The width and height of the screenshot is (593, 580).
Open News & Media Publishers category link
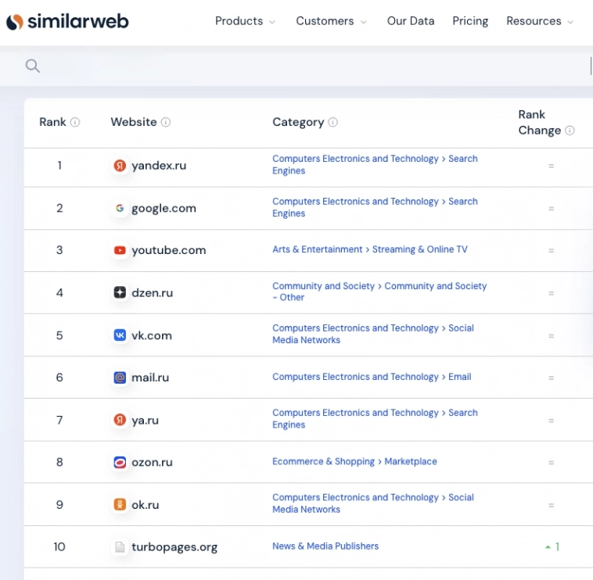325,546
